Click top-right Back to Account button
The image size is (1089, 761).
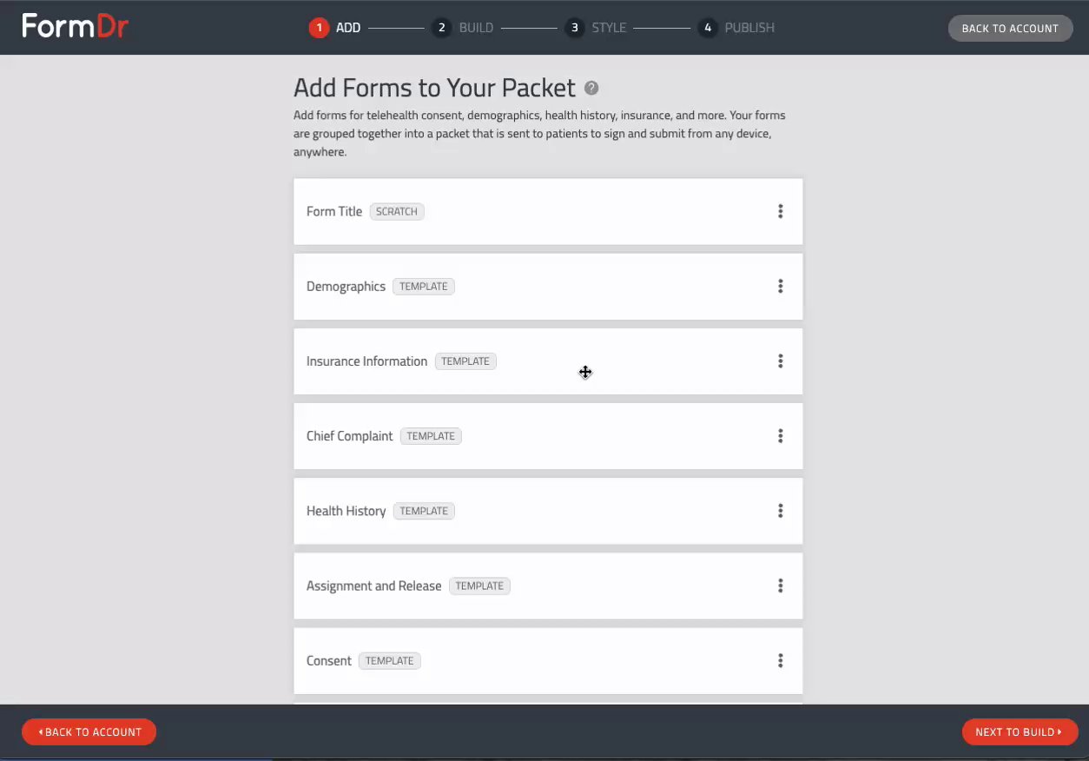[1009, 29]
